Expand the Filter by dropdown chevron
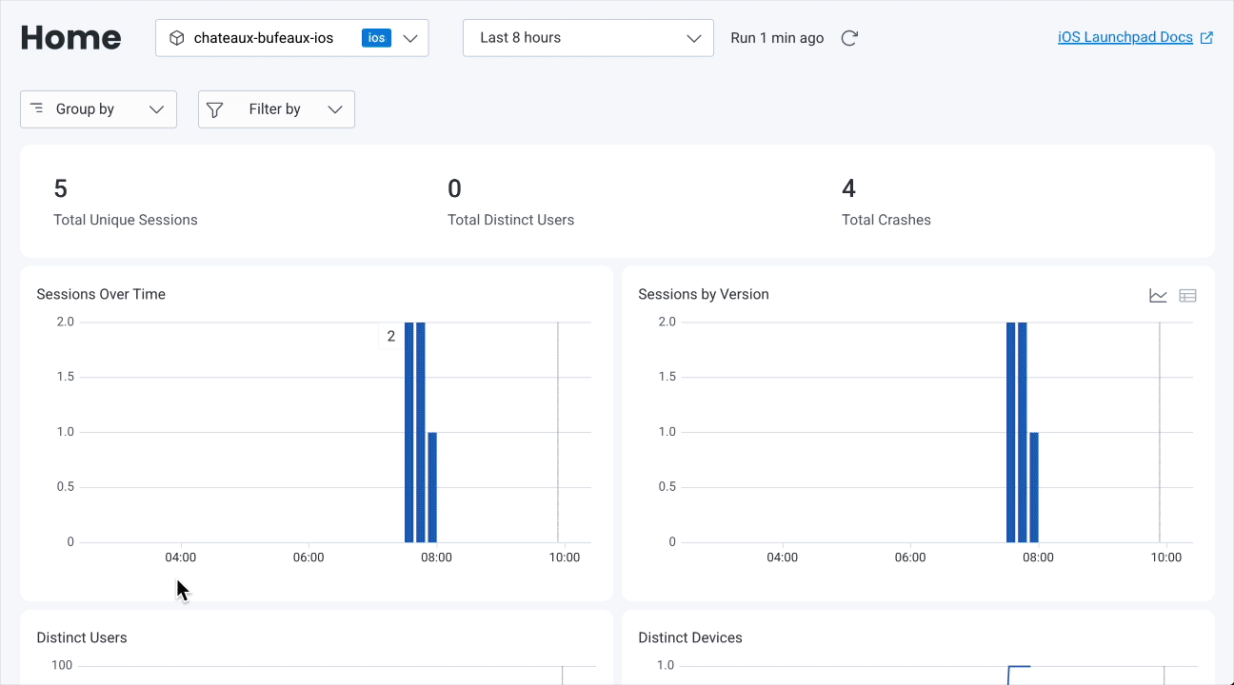This screenshot has height=685, width=1234. [335, 109]
